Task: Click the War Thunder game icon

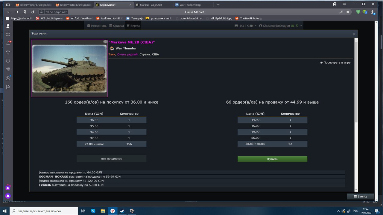Action: [112, 48]
